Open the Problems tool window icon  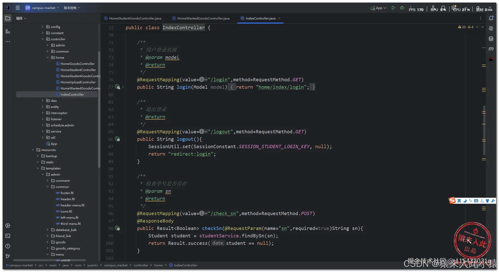click(x=8, y=246)
